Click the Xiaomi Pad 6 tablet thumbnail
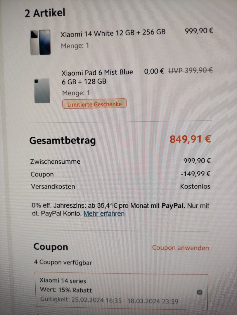This screenshot has width=237, height=315. 42,91
